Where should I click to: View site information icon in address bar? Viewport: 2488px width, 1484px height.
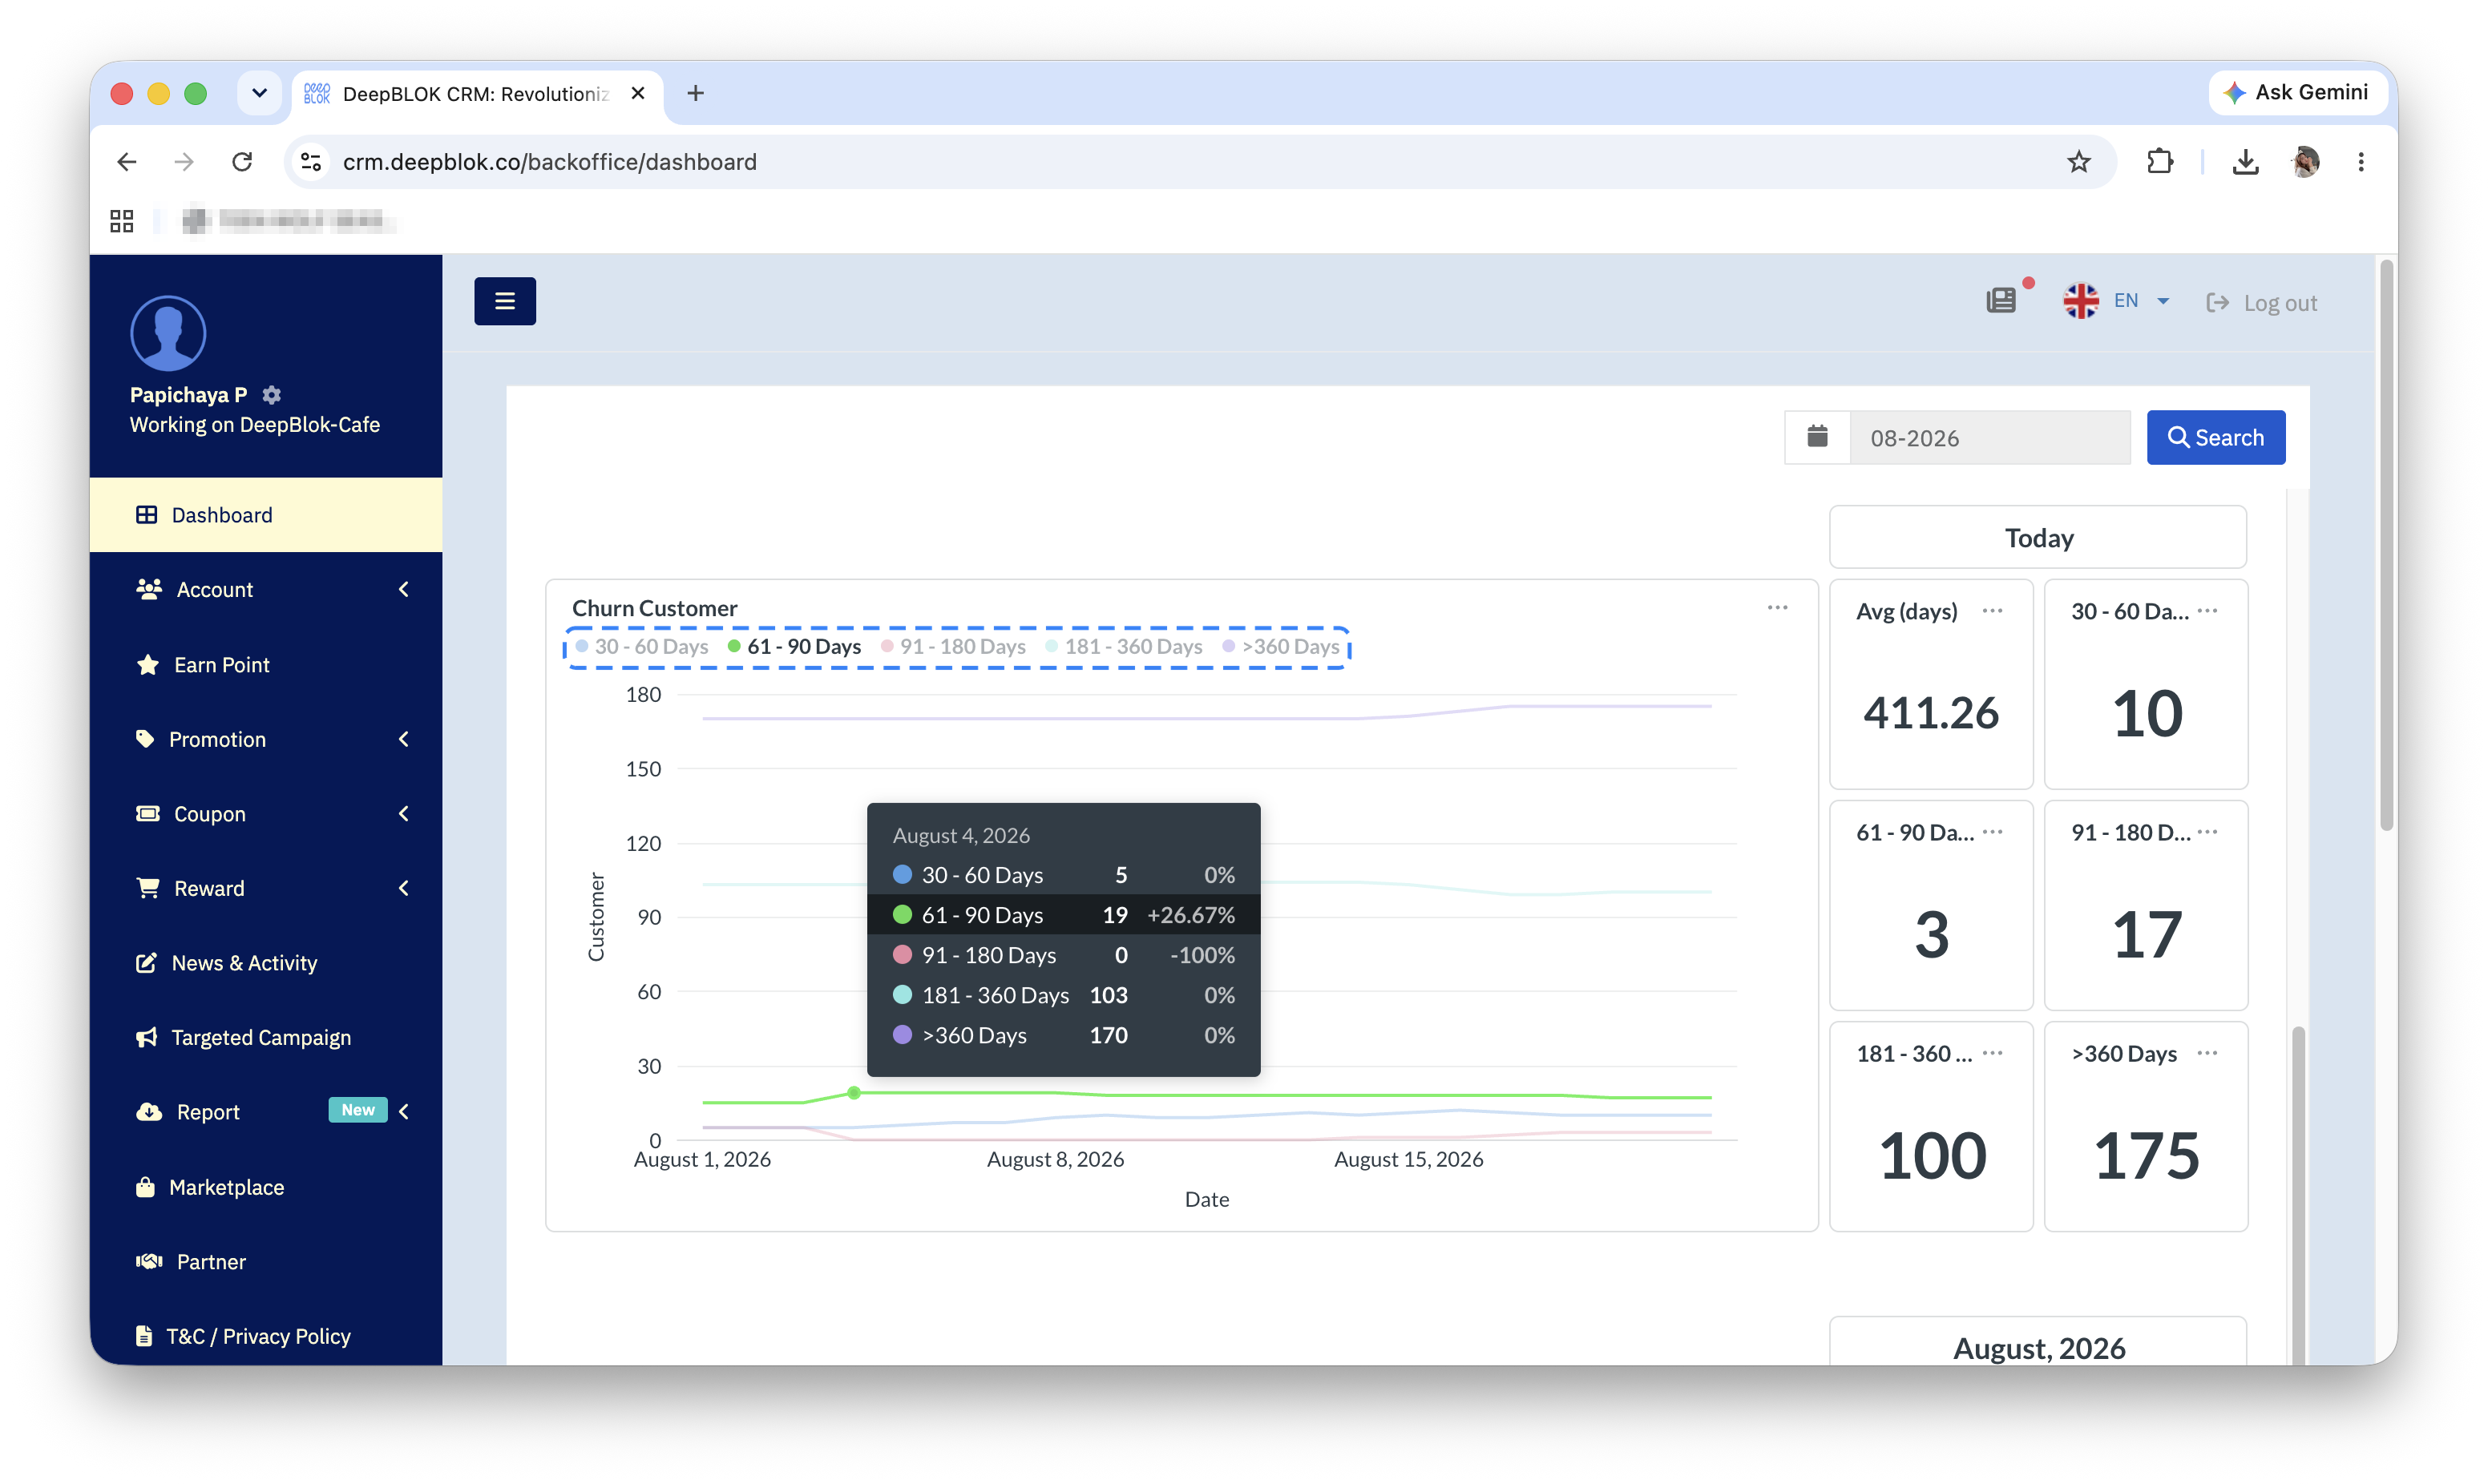[311, 162]
